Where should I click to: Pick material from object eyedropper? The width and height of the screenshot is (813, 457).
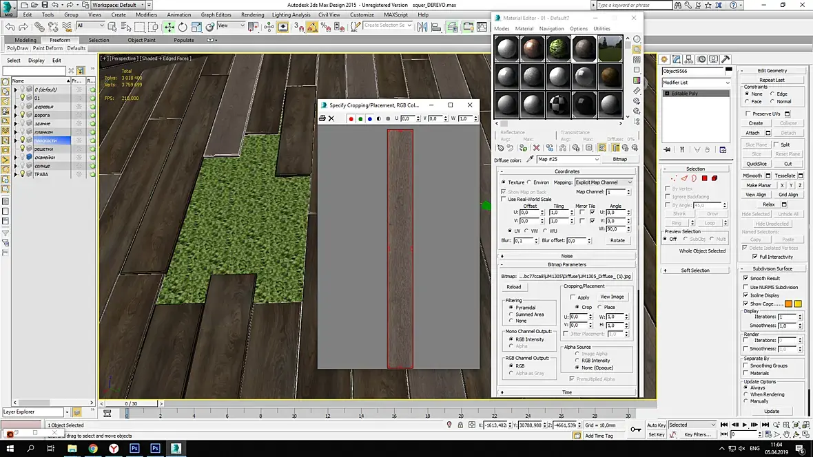tap(530, 159)
